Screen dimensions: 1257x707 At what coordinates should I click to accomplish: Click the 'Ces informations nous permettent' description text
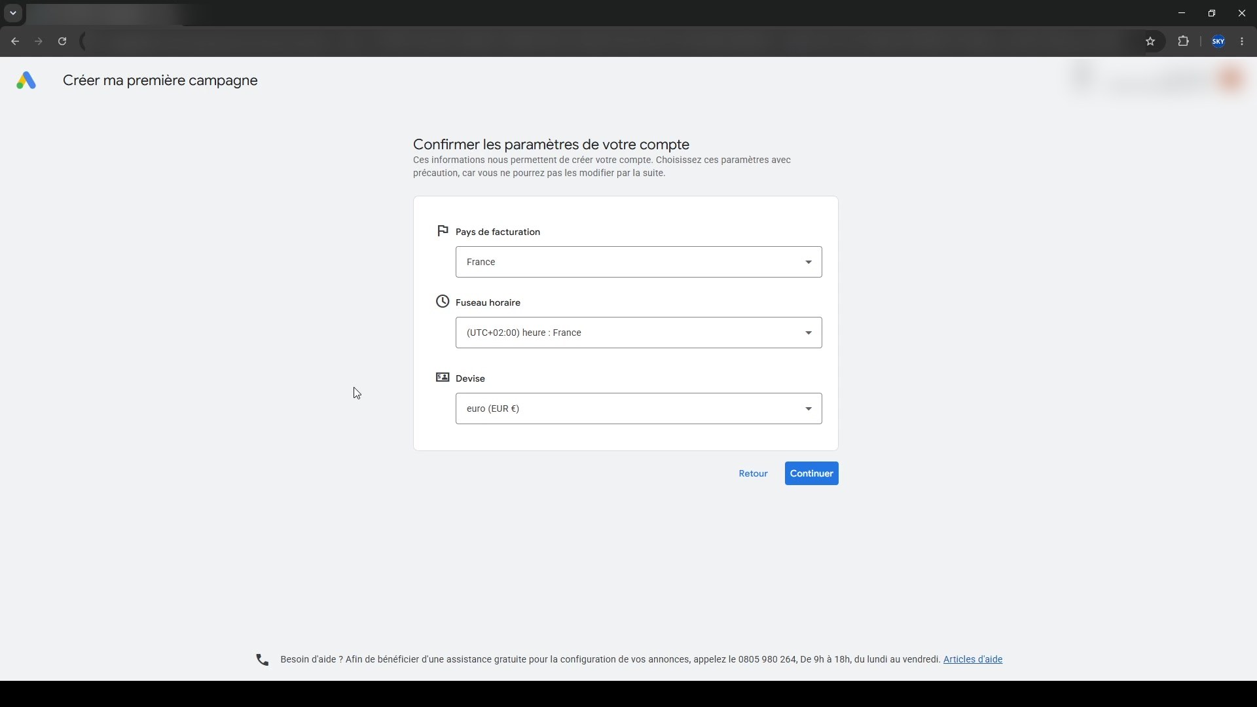click(x=602, y=166)
